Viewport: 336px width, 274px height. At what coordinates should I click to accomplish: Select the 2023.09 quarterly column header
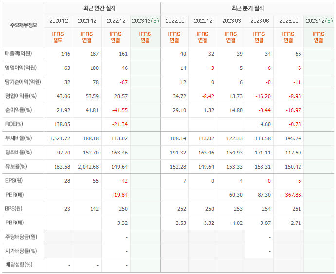(x=289, y=21)
